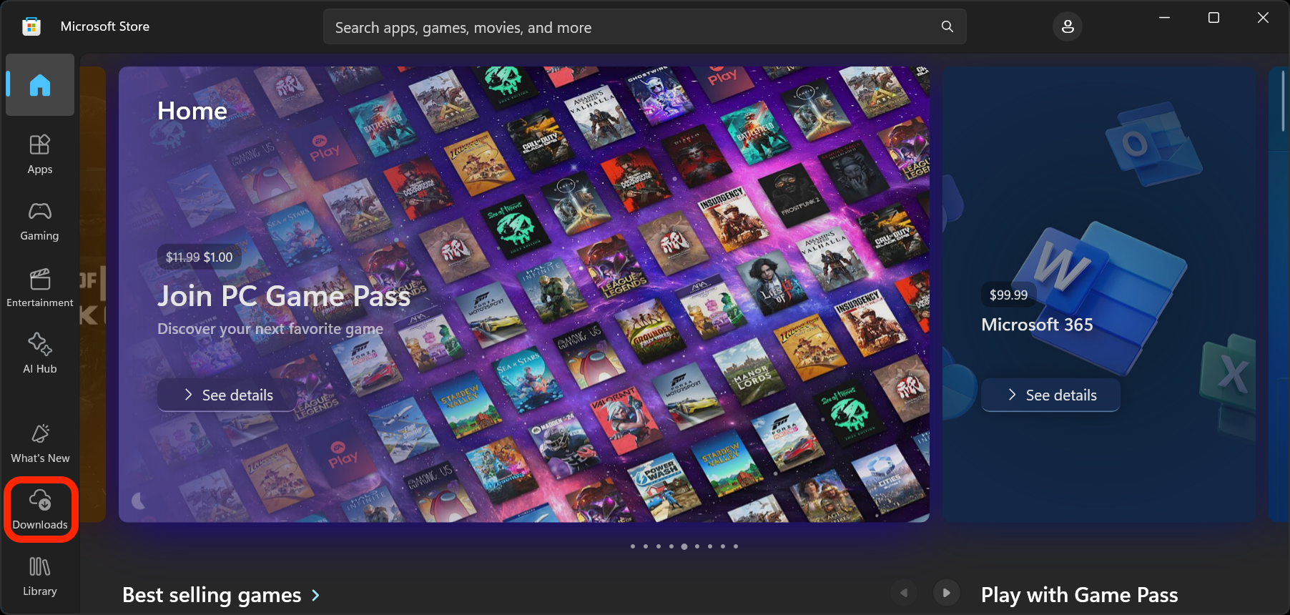
Task: Click the search magnifier icon
Action: coord(947,26)
